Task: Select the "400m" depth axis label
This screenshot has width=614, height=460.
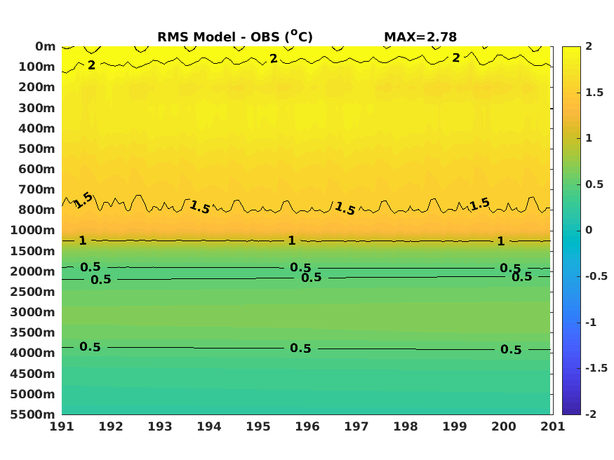Action: (x=36, y=128)
